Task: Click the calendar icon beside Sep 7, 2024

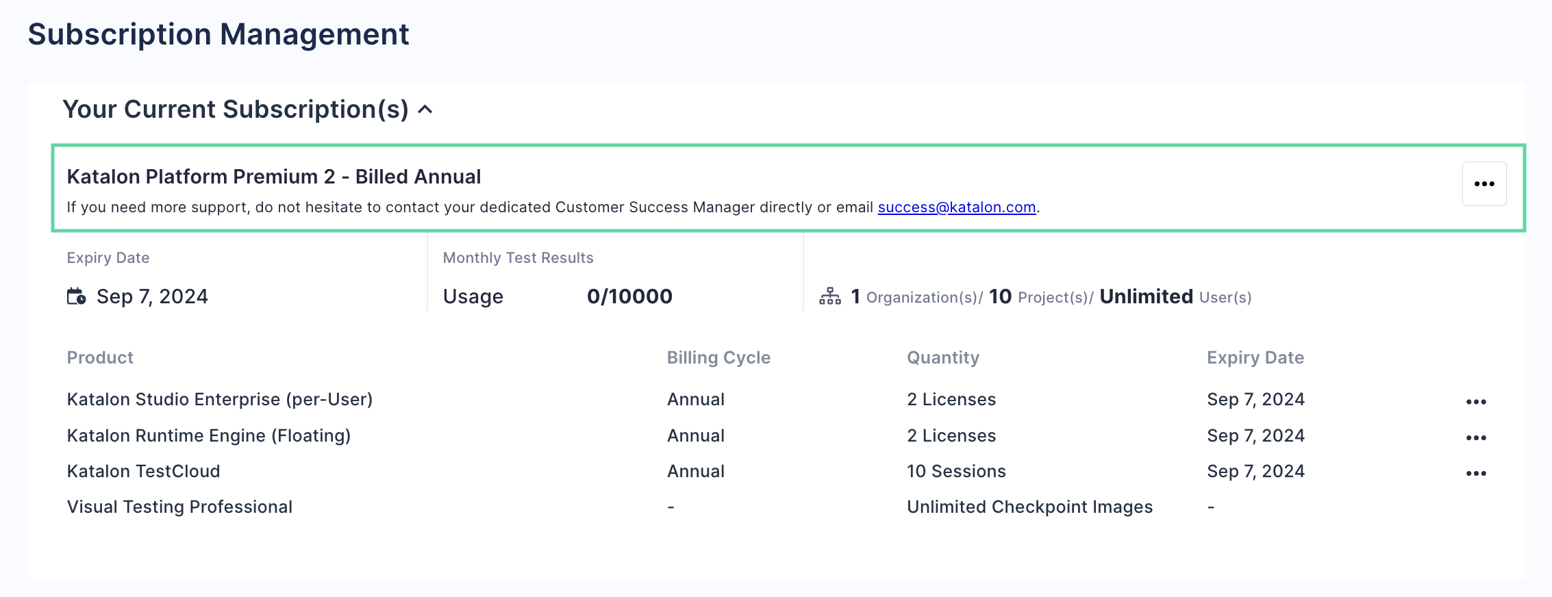Action: [x=76, y=296]
